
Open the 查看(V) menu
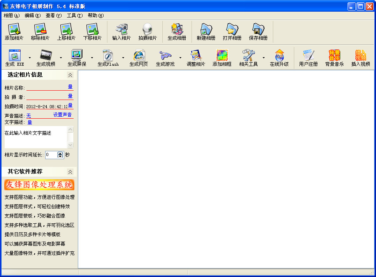pyautogui.click(x=54, y=16)
